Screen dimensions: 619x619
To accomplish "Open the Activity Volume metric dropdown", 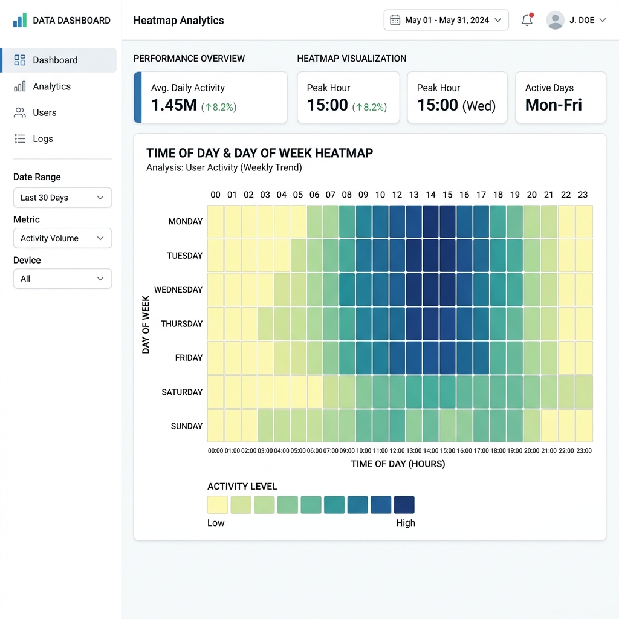I will [62, 238].
